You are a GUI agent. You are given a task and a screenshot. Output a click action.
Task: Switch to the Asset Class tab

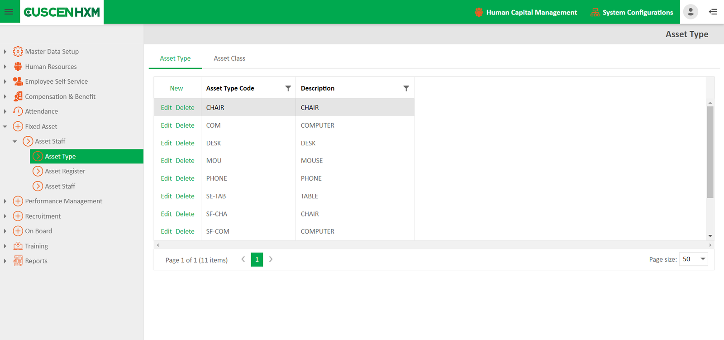229,58
